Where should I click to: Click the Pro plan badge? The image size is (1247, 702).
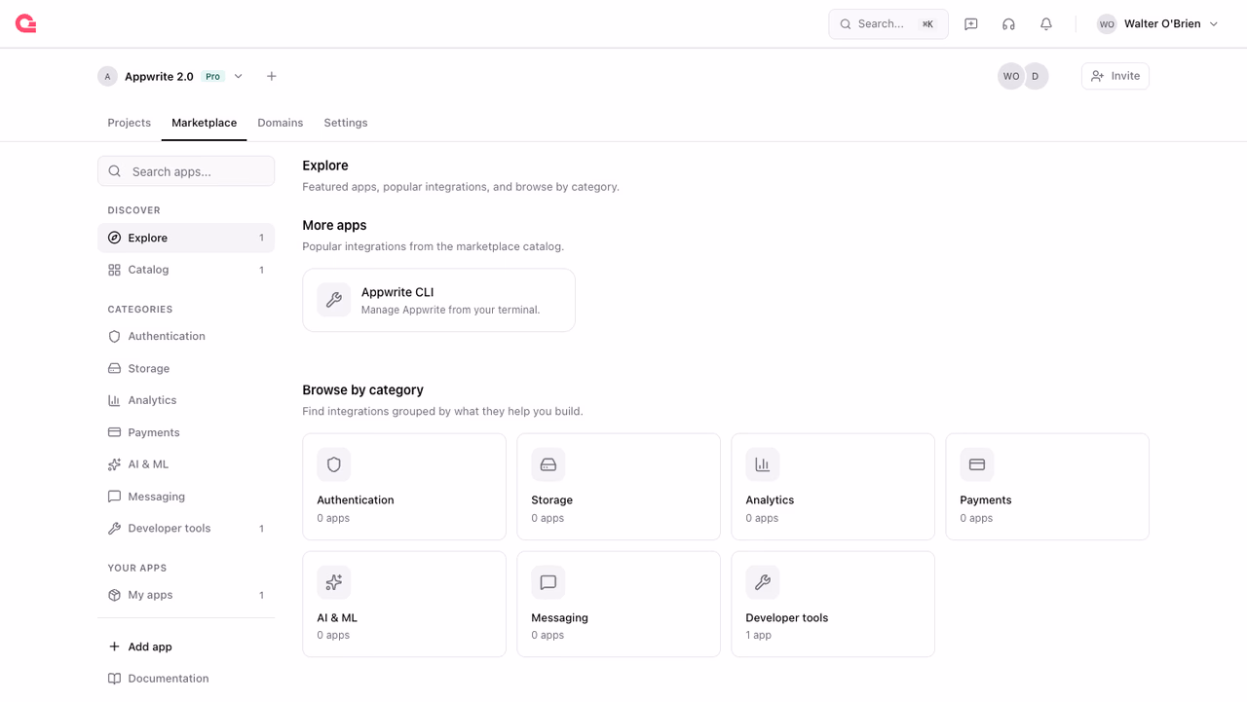point(212,76)
